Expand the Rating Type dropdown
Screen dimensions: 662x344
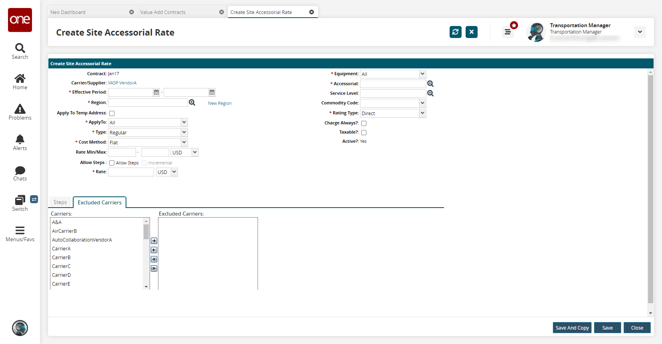pos(422,113)
